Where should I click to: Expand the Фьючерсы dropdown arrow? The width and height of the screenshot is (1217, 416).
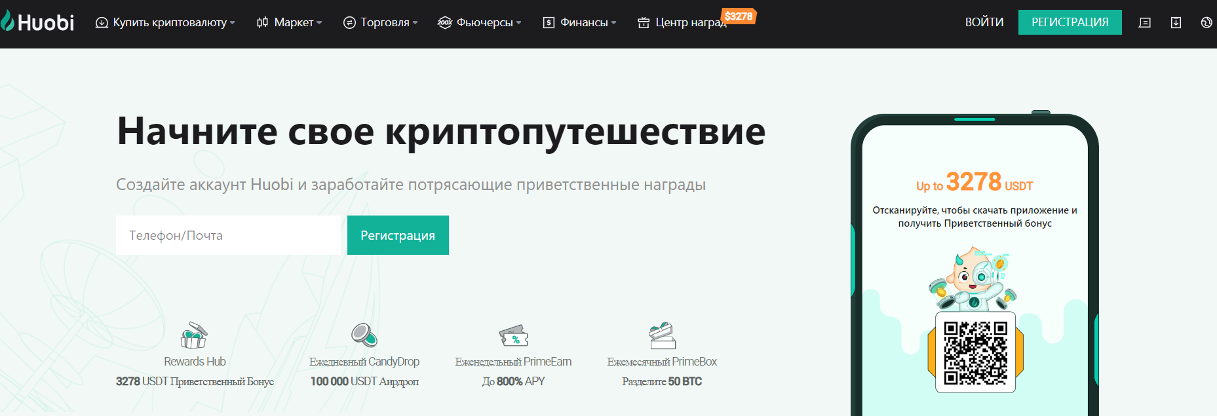tap(518, 23)
